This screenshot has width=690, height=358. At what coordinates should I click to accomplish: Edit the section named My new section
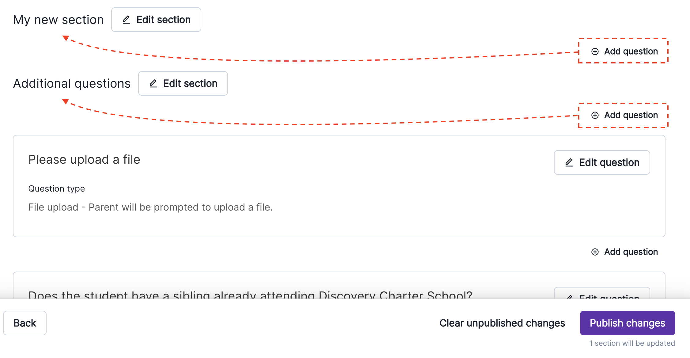156,20
